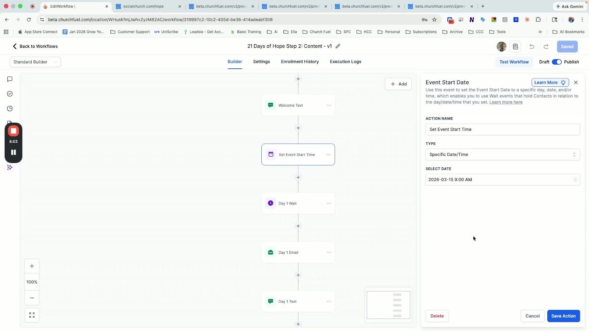Click the user avatar in the workflow header
Viewport: 589px width, 331px height.
click(501, 47)
